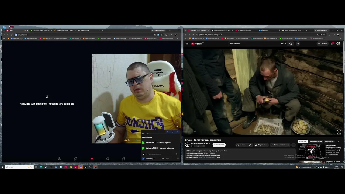
Task: Switch to Панель управления Donation tab
Action: point(65,30)
